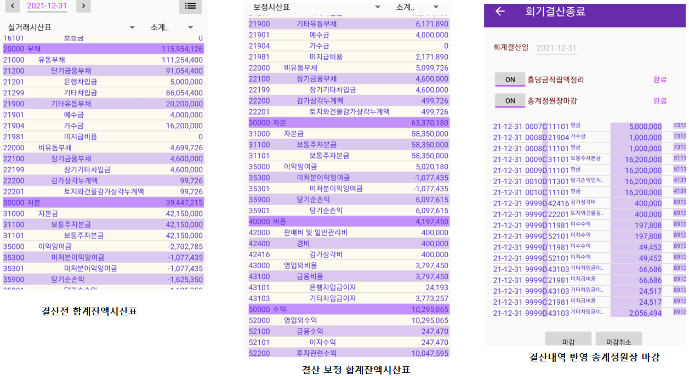Open 소계 dropdown beside 실거래시산표

[x=172, y=27]
